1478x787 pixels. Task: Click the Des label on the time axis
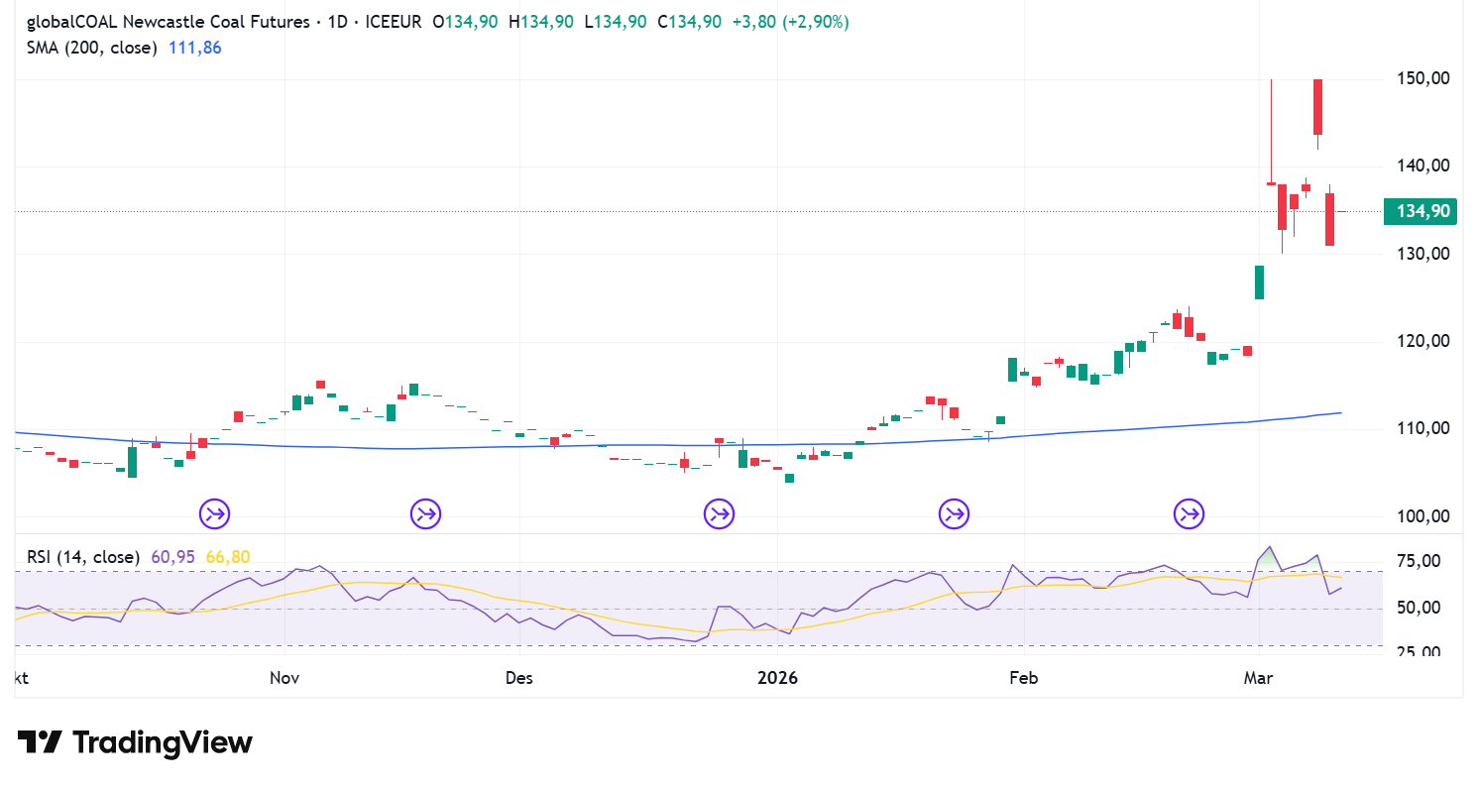[518, 679]
